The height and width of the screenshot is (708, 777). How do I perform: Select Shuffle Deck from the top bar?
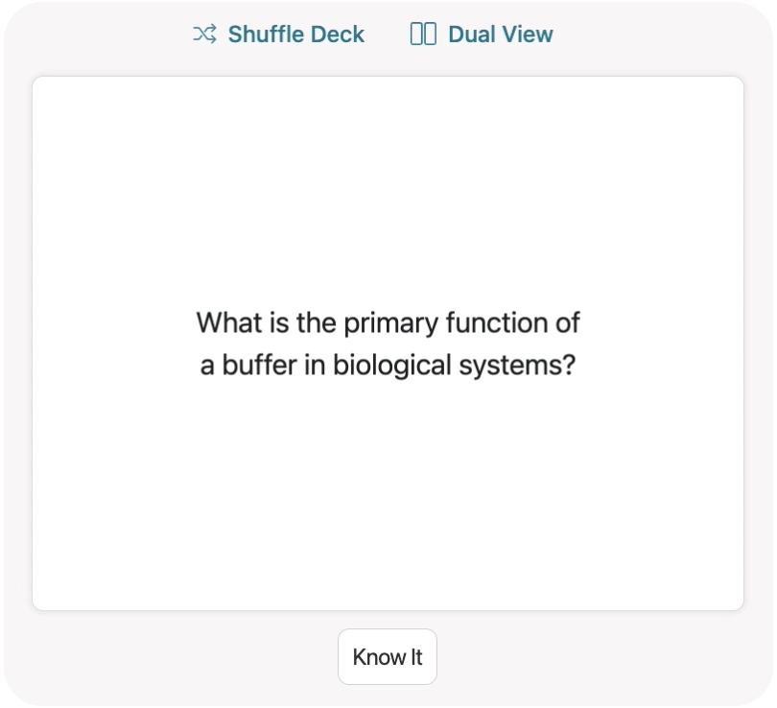click(278, 35)
